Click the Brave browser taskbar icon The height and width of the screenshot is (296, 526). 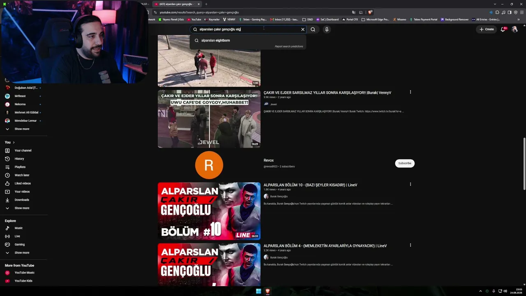tap(268, 291)
